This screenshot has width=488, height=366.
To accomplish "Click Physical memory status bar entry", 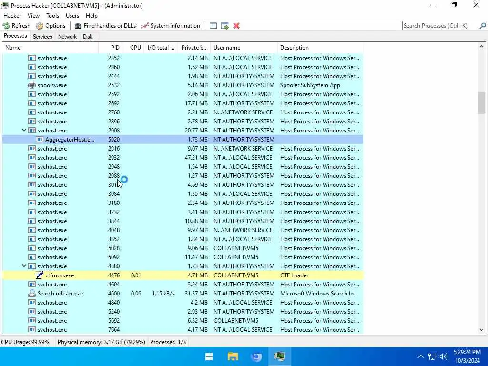I will [101, 342].
